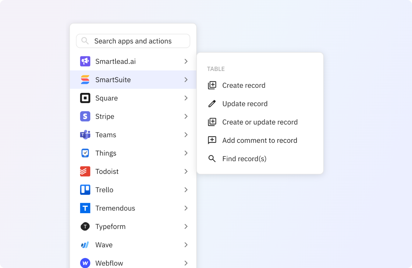Expand the Stripe row chevron

point(186,116)
